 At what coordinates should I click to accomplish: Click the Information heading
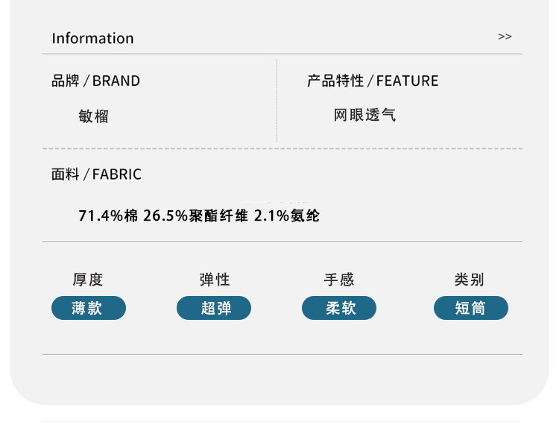point(92,38)
